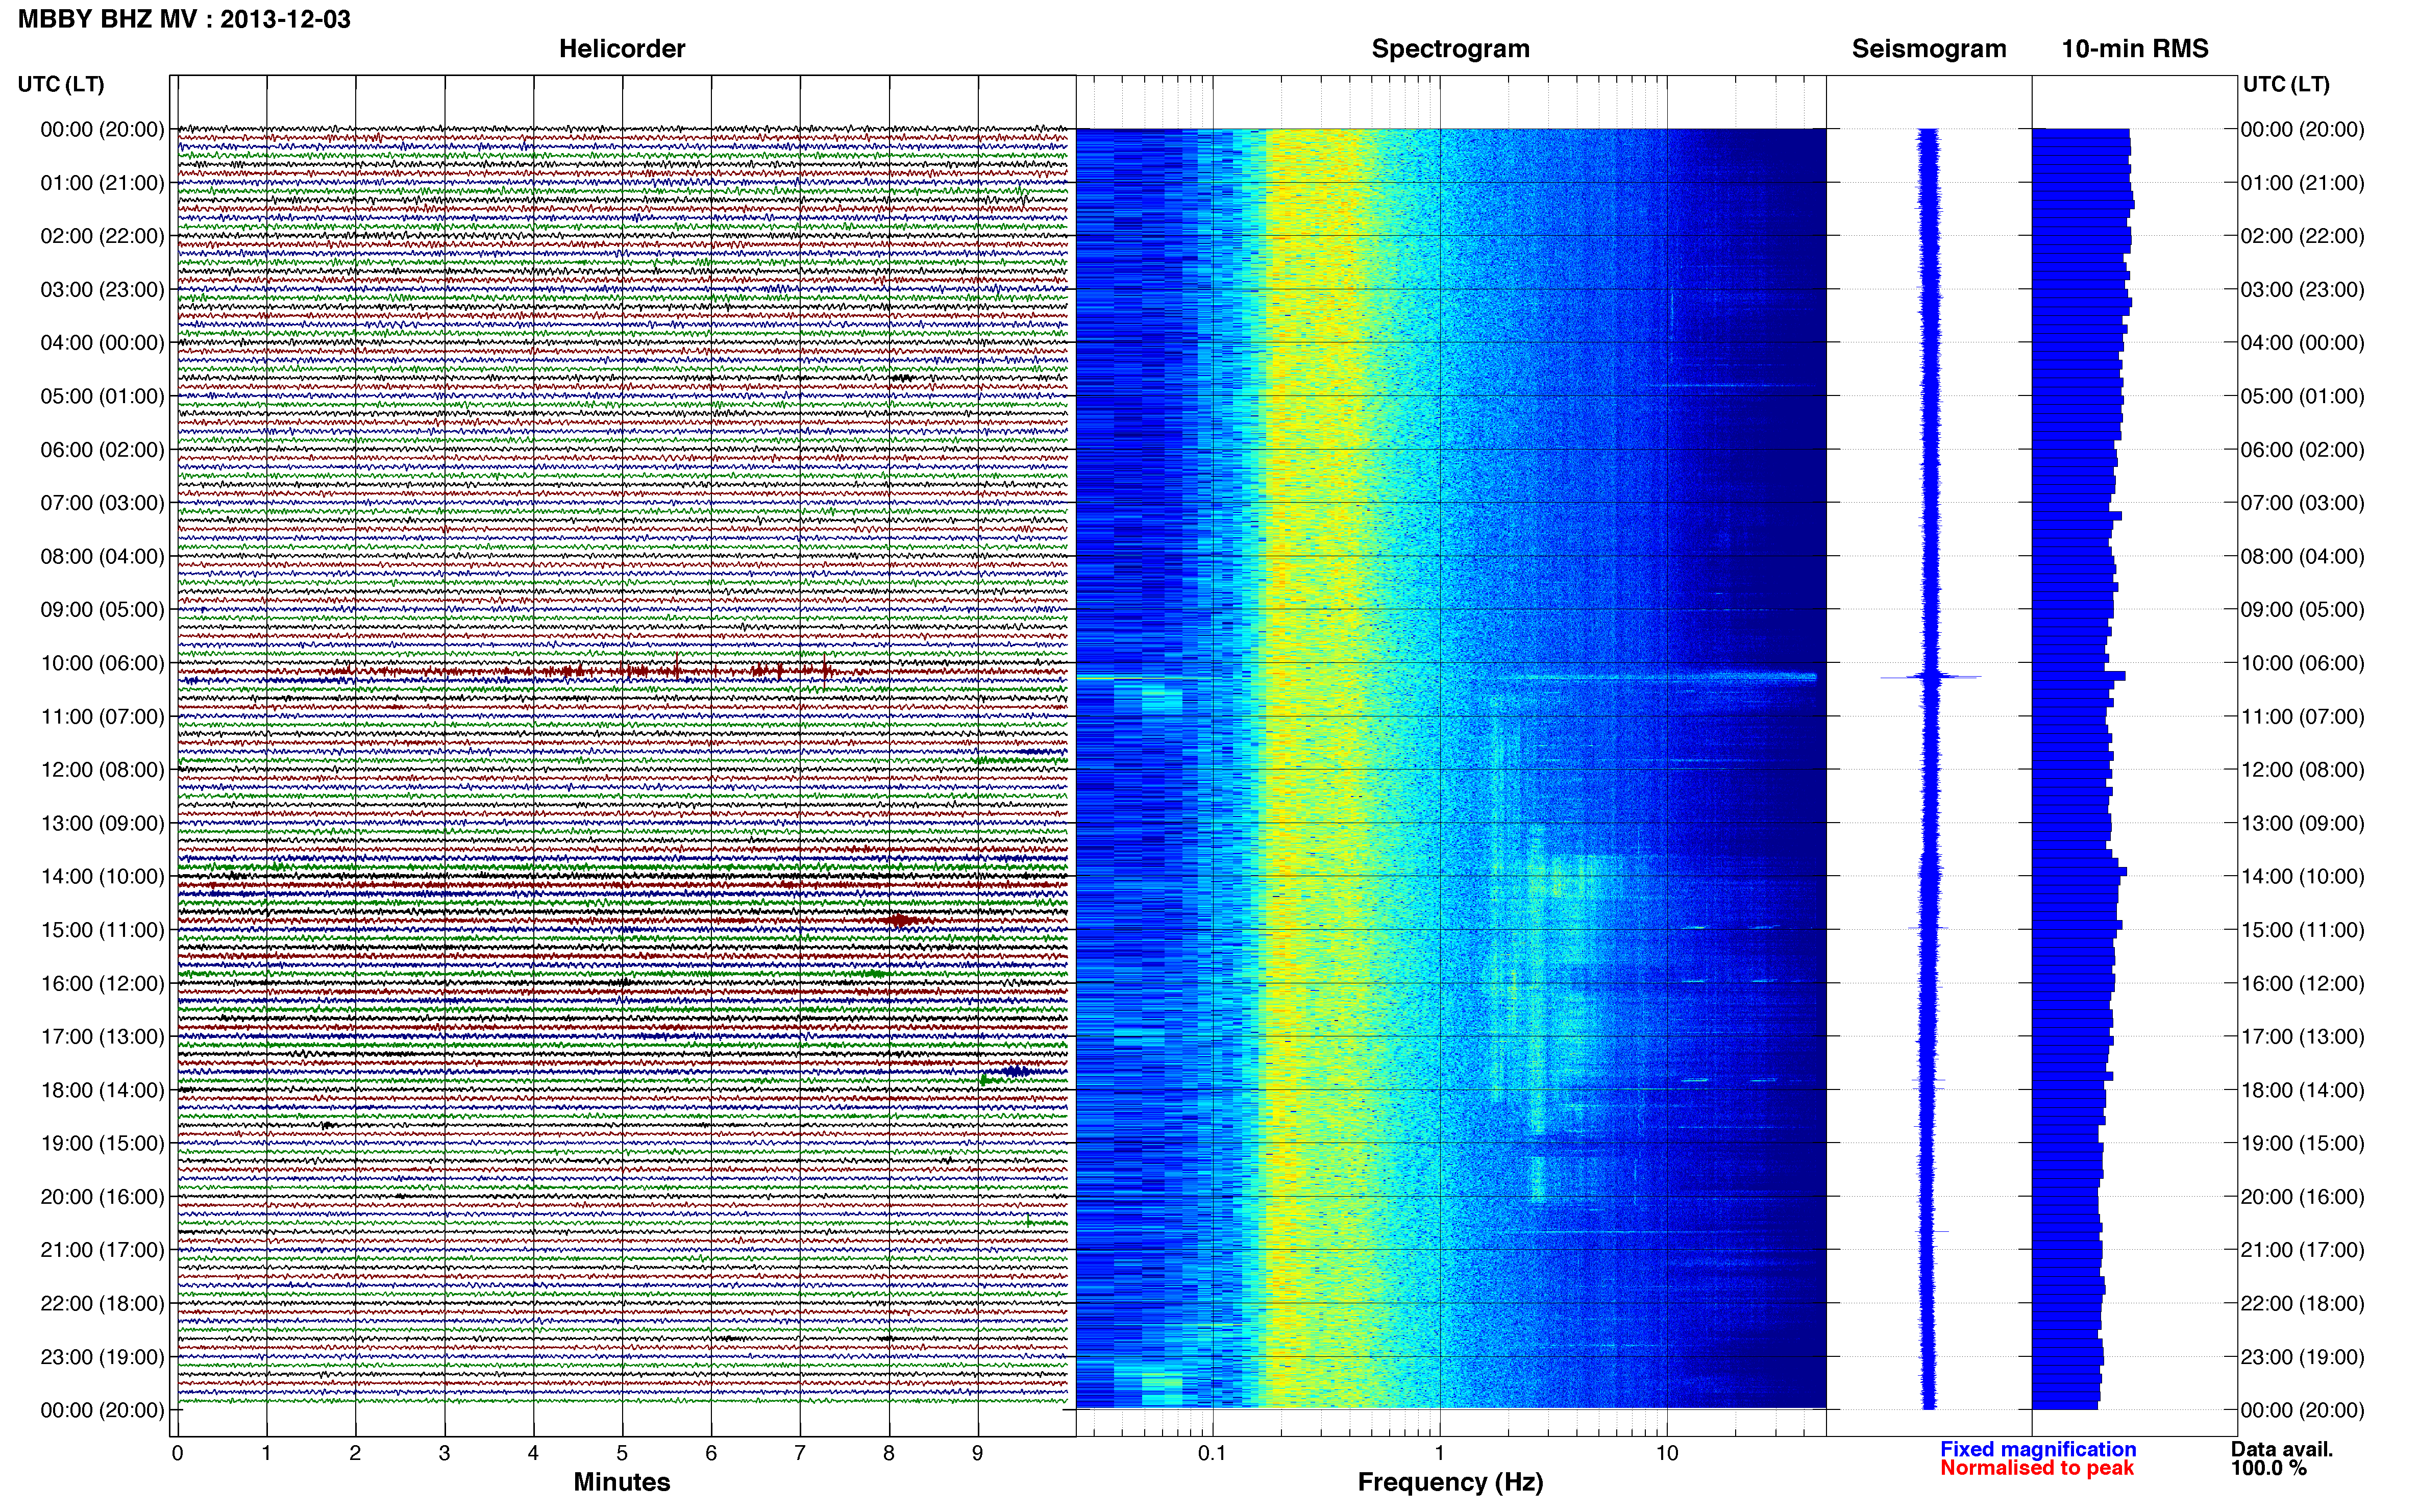Click left time label '18:00 (14:00)'
2419x1512 pixels.
tap(102, 1090)
